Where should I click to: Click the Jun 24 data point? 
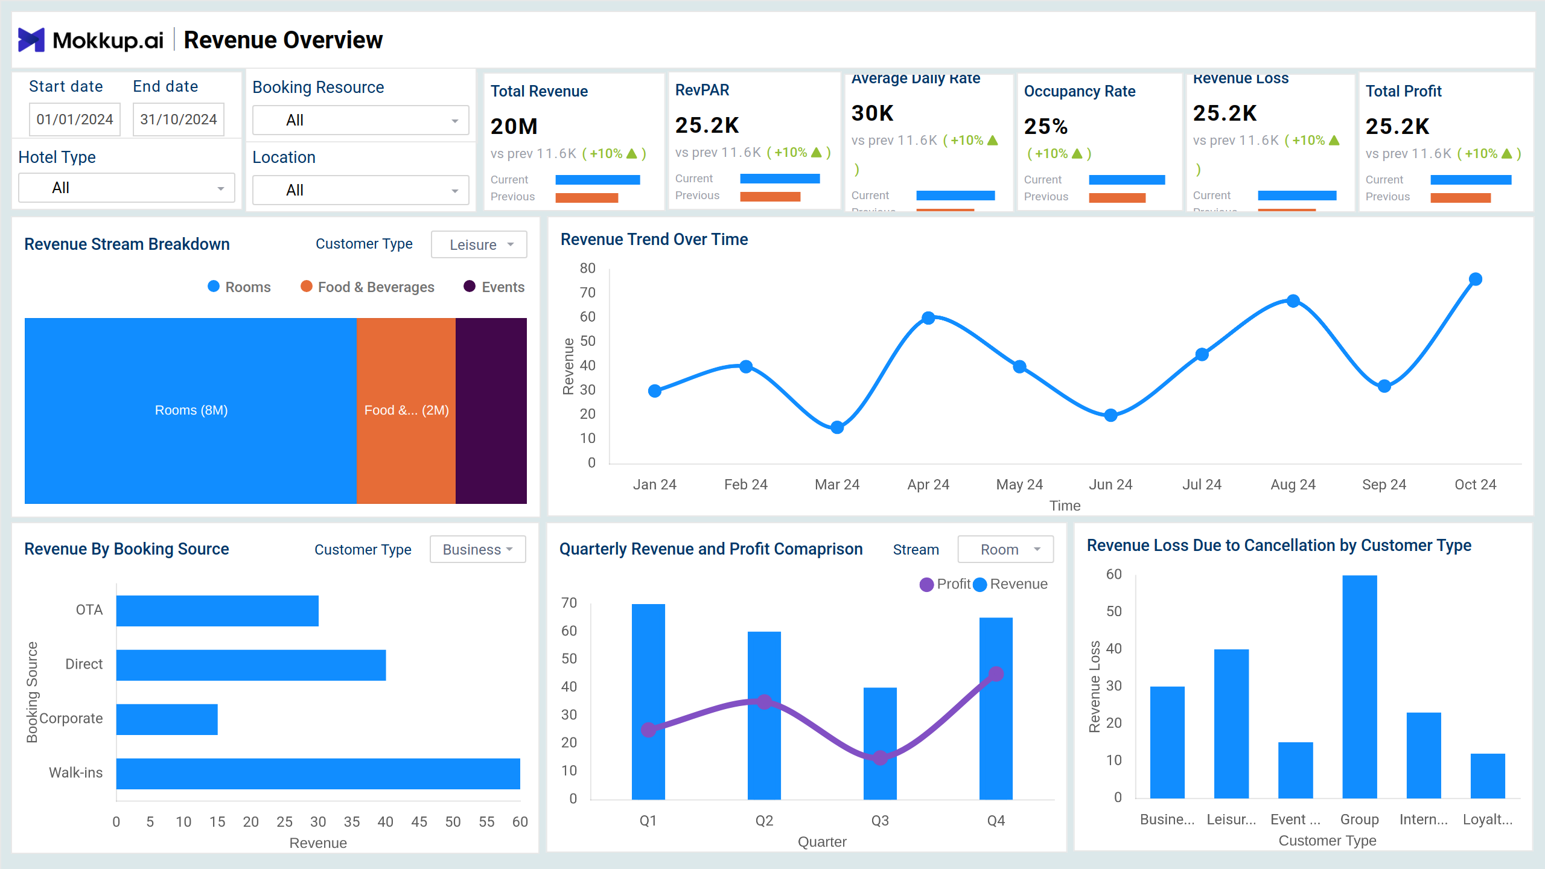(x=1111, y=415)
